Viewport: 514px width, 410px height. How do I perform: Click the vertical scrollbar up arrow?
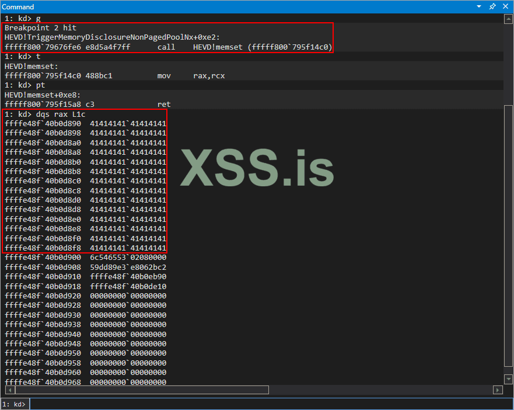[x=508, y=19]
